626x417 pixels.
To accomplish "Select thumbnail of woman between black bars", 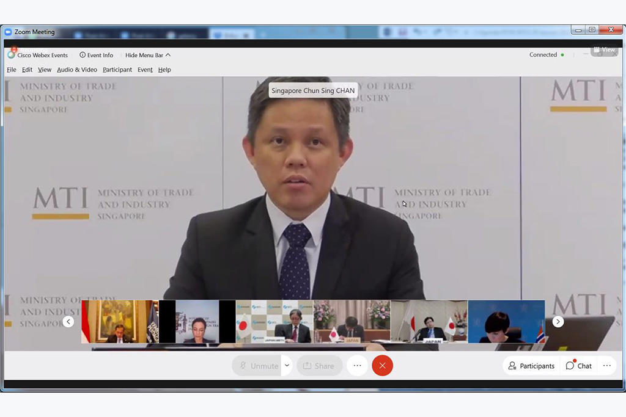I will (x=197, y=322).
